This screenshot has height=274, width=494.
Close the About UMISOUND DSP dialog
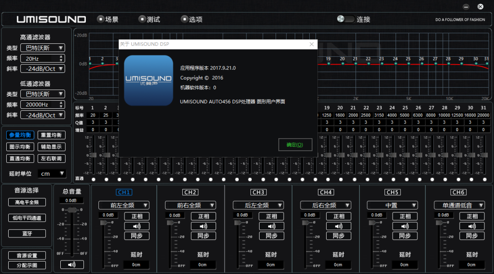click(312, 44)
